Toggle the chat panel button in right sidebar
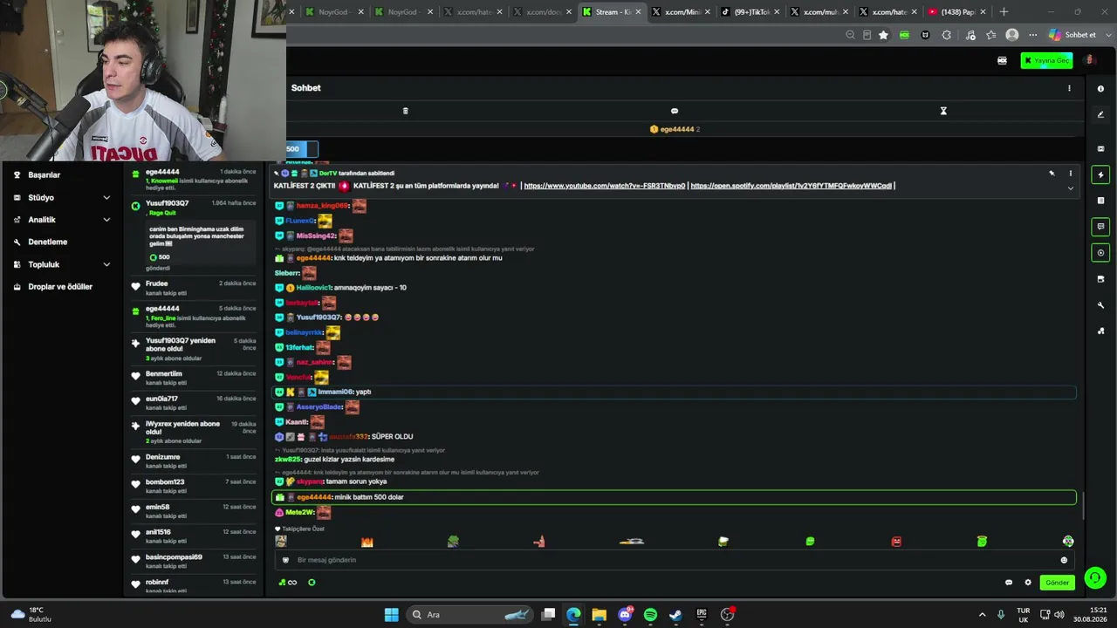Image resolution: width=1117 pixels, height=628 pixels. [1100, 227]
